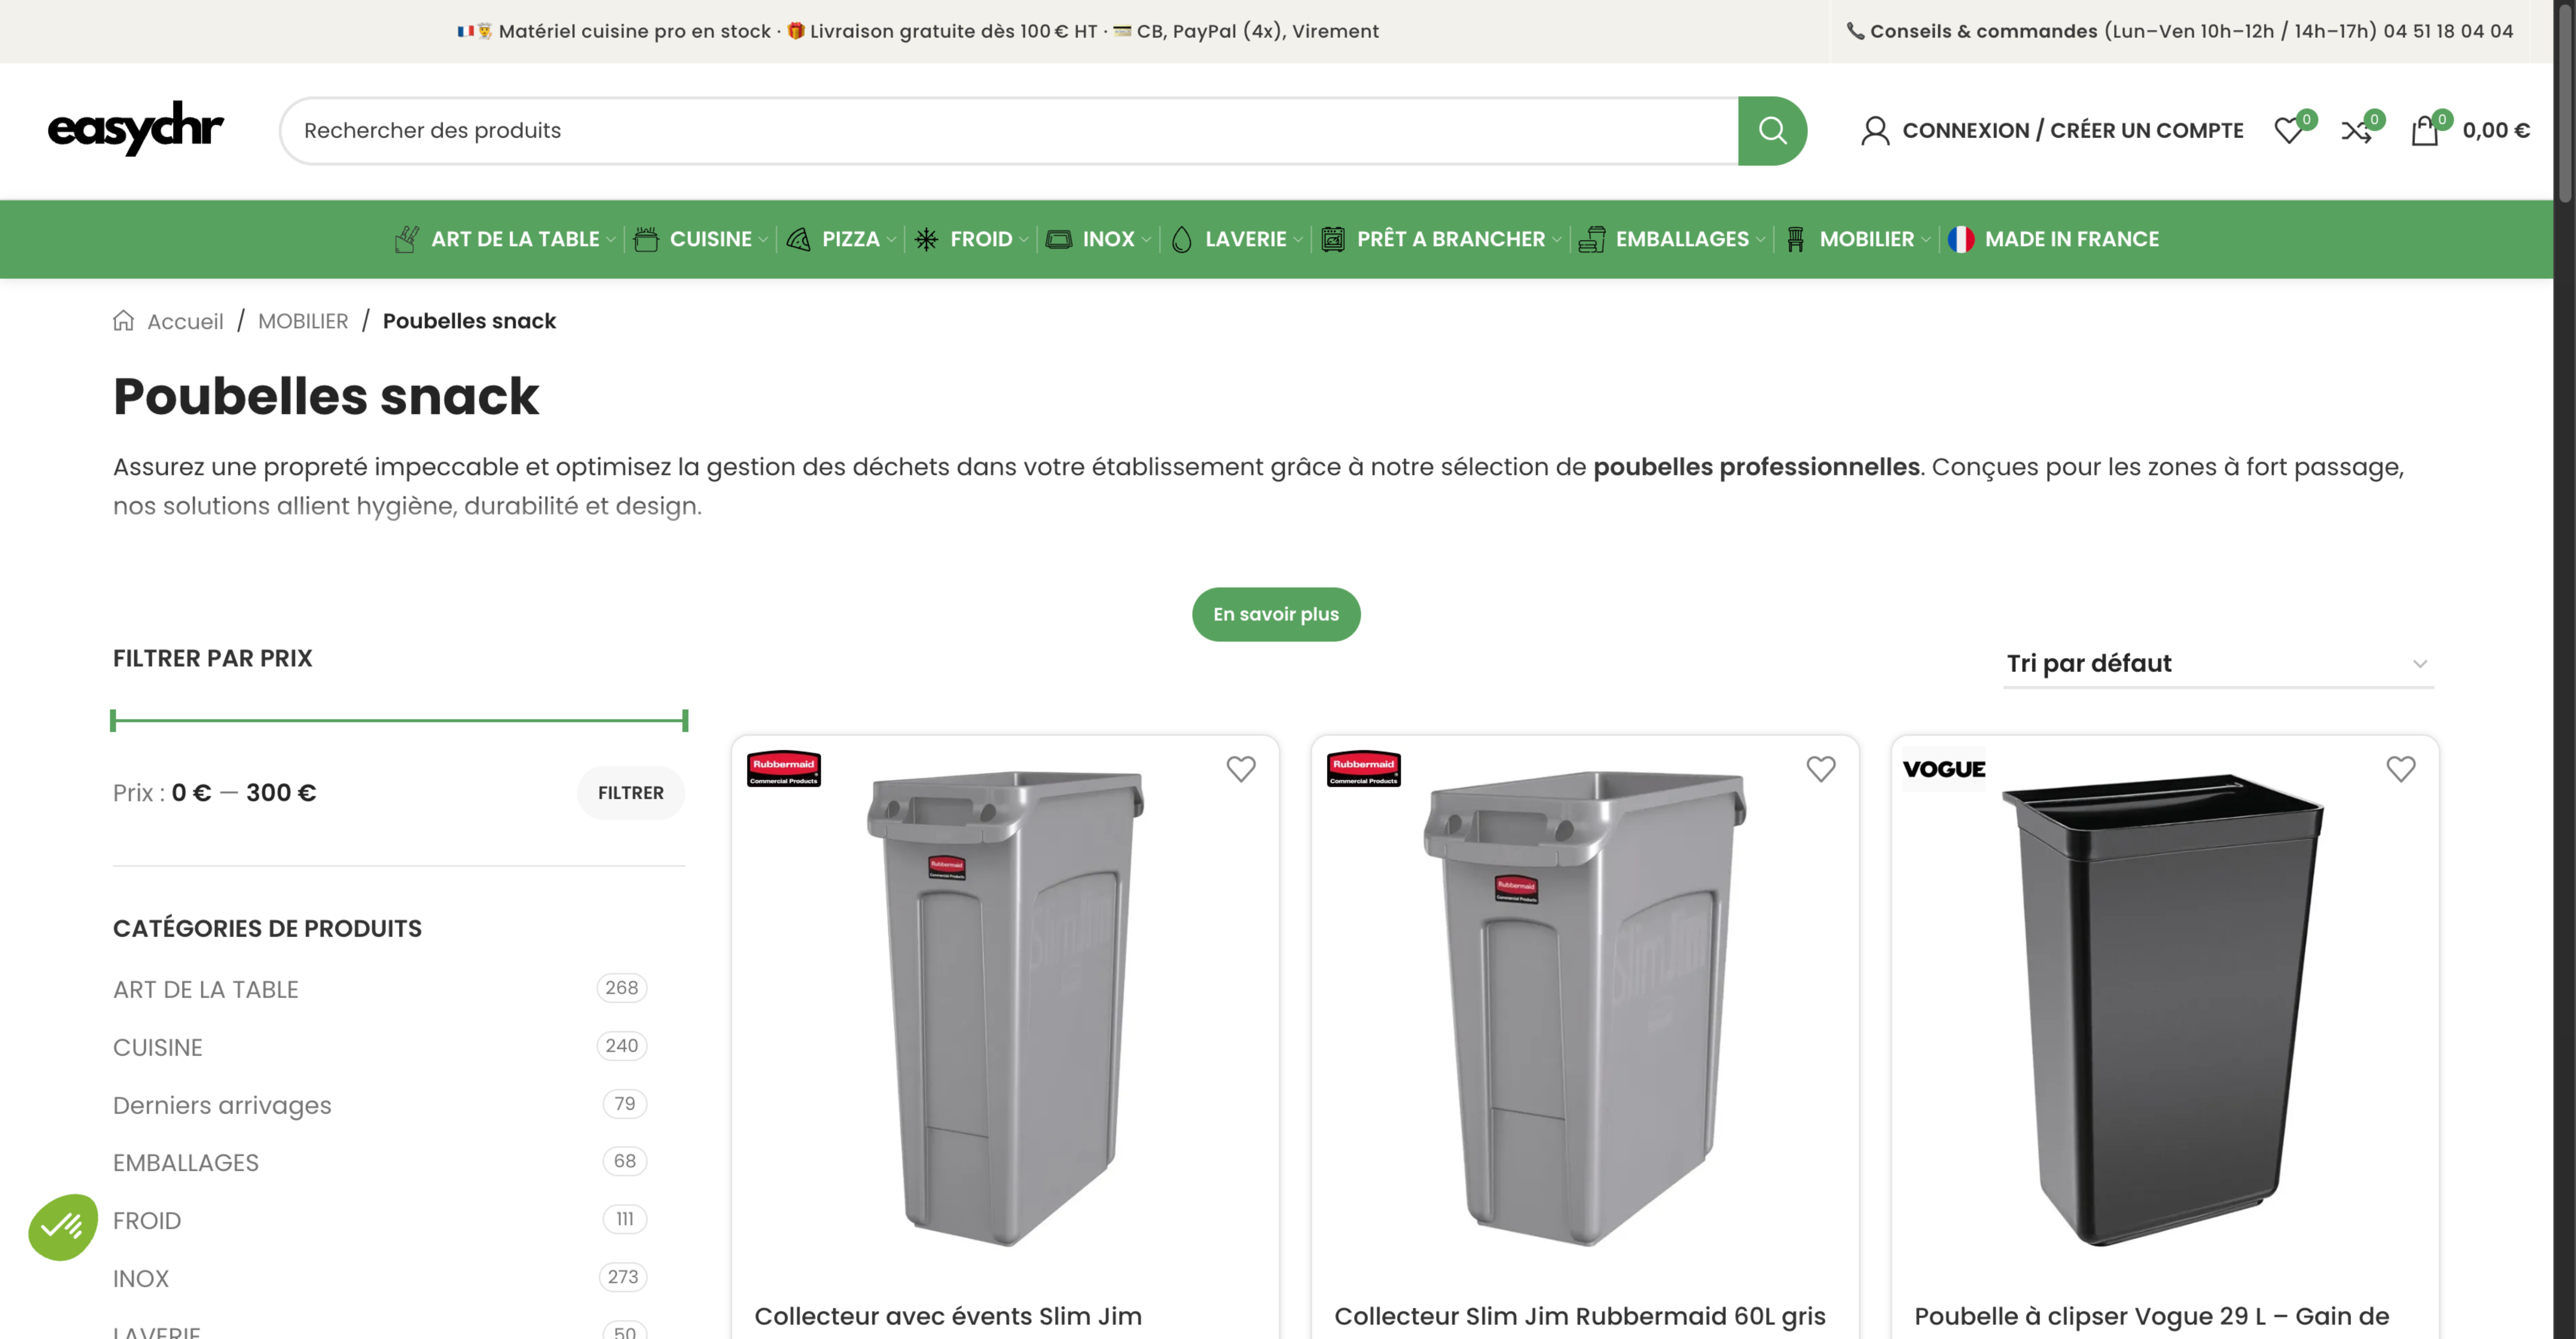Add Poubelle à clipser Vogue to wishlist
This screenshot has height=1339, width=2576.
(2401, 769)
